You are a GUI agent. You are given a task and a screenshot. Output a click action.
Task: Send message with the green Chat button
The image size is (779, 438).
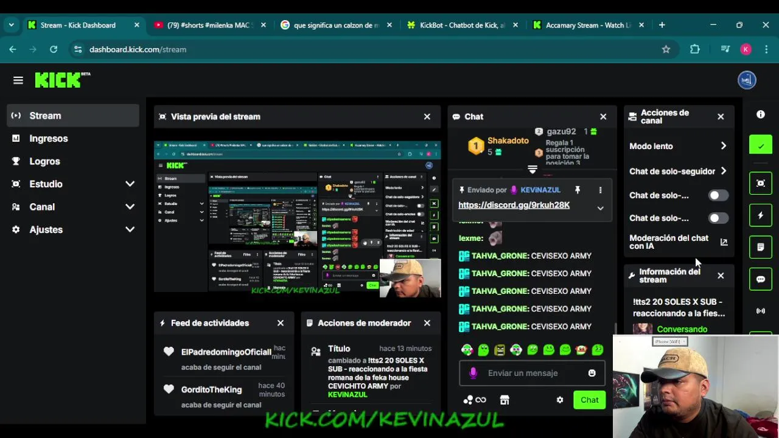click(589, 400)
